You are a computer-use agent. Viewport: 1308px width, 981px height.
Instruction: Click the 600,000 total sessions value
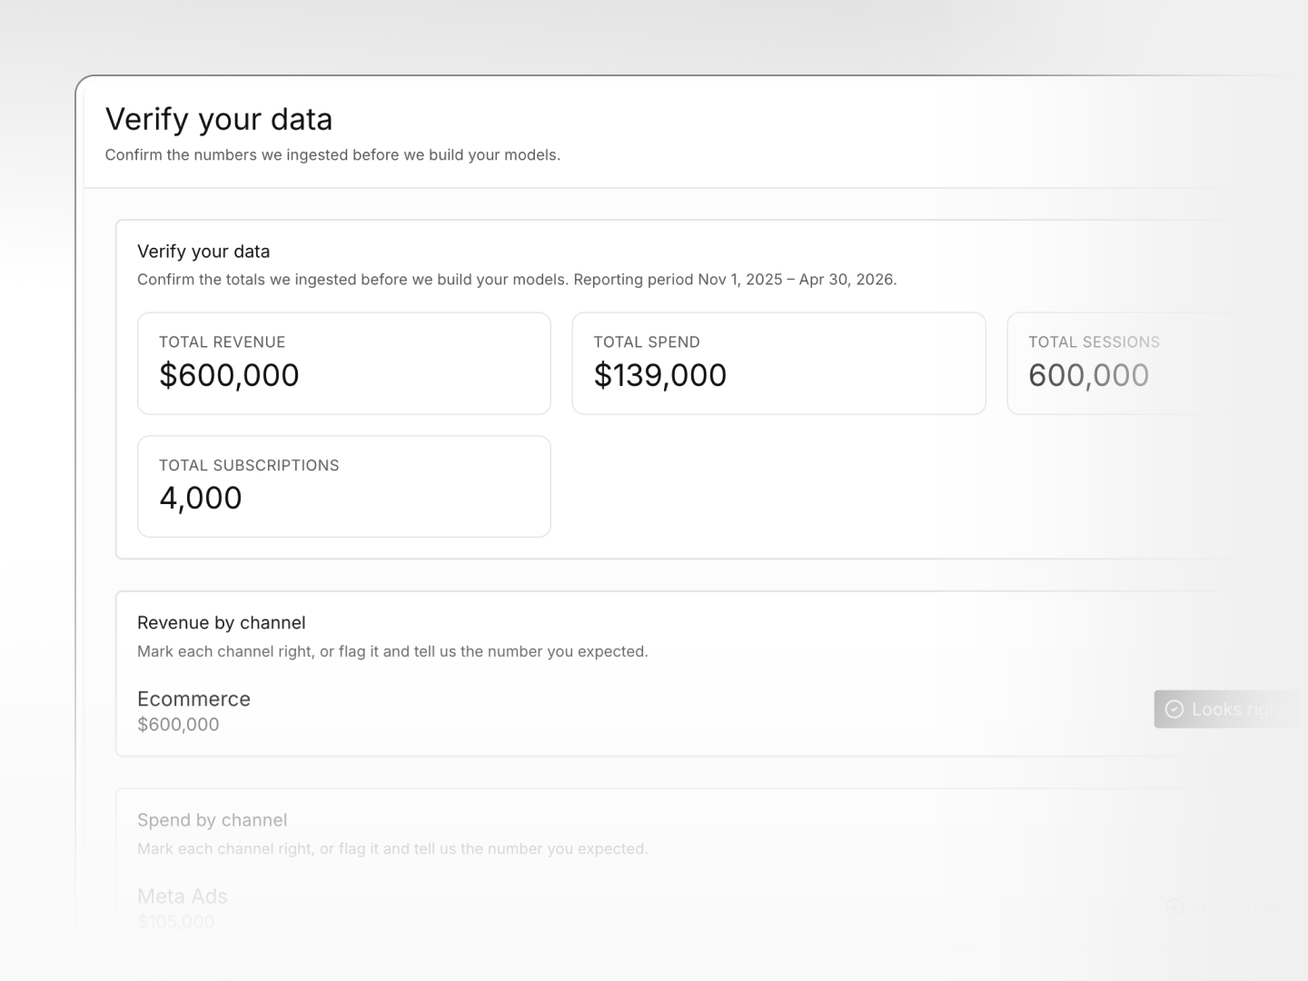coord(1088,375)
